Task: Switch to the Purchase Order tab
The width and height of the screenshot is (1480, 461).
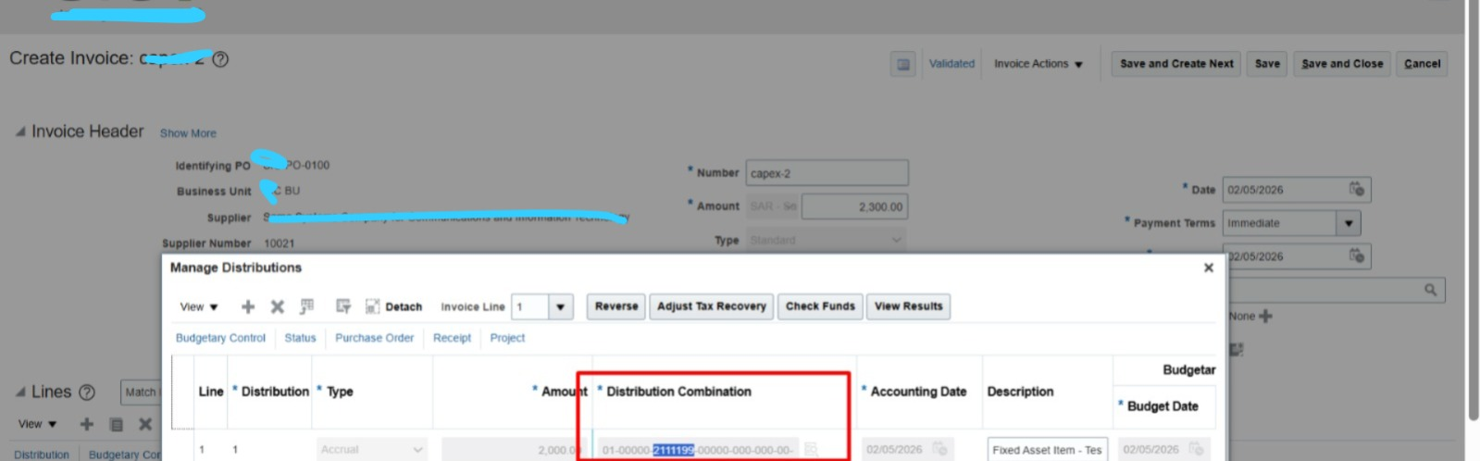Action: [x=374, y=338]
